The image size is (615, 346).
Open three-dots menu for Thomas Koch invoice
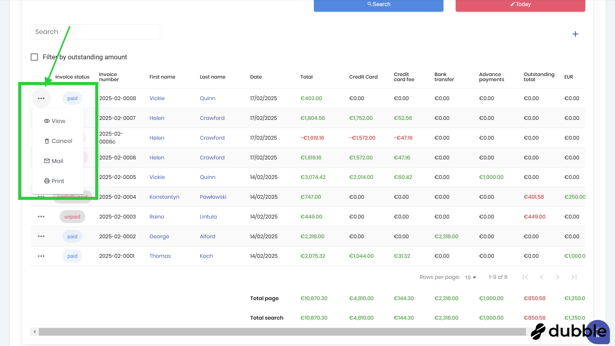(x=41, y=256)
